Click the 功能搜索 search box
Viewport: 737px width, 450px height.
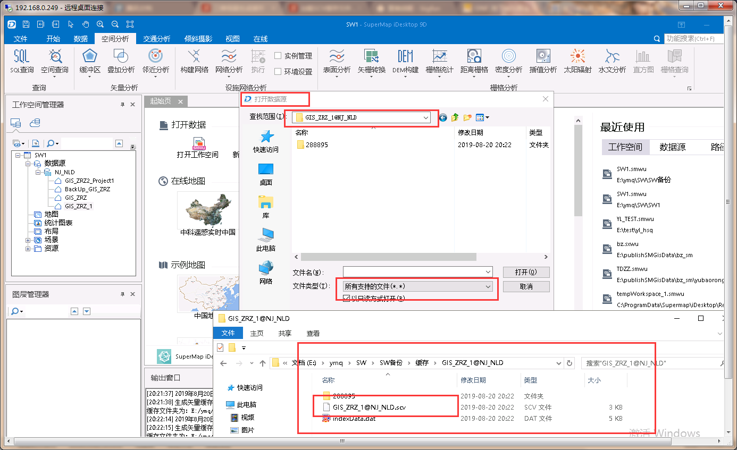[694, 39]
